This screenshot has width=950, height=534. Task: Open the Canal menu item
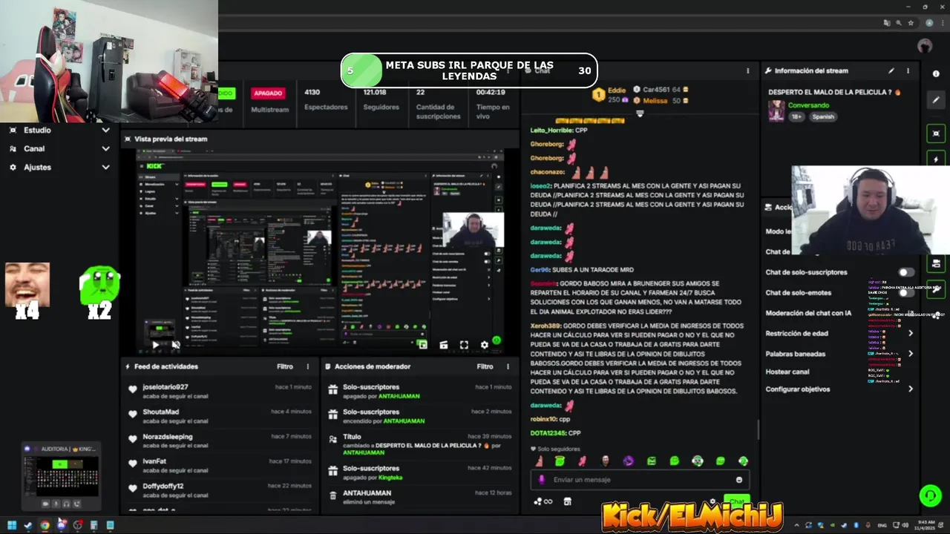pyautogui.click(x=34, y=148)
